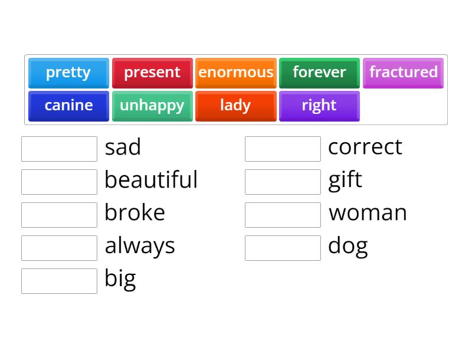
Task: Click the 'woman' label text
Action: pyautogui.click(x=368, y=214)
